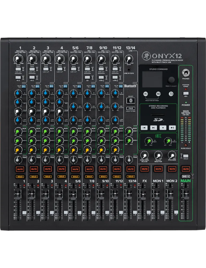Viewport: 206px width, 268px height.
Task: Click the FX return fader
Action: (x=142, y=194)
